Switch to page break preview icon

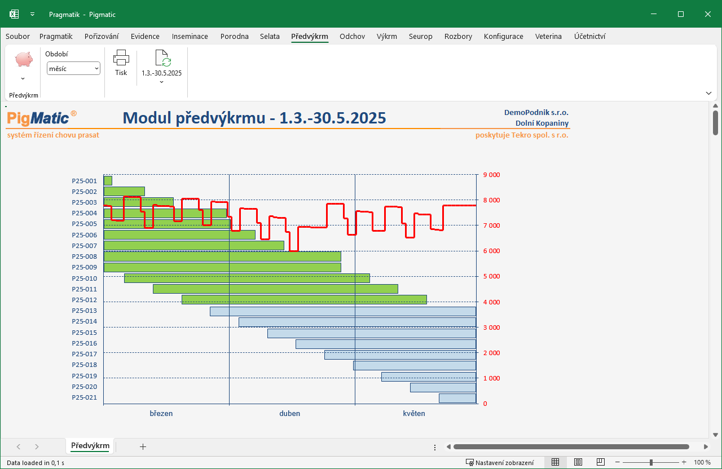point(601,462)
